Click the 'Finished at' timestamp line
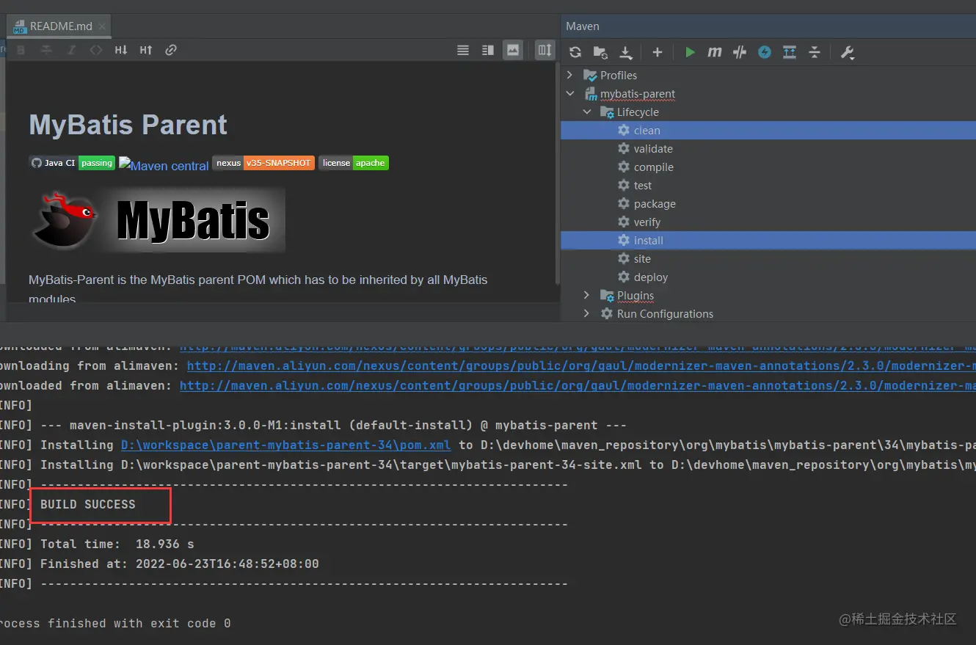 (x=179, y=564)
